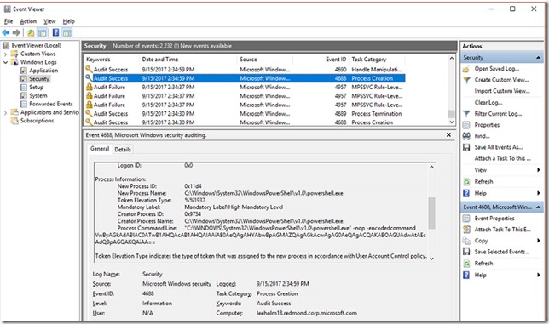Viewport: 549px width, 324px height.
Task: Click Filter Current Log action
Action: coord(498,114)
